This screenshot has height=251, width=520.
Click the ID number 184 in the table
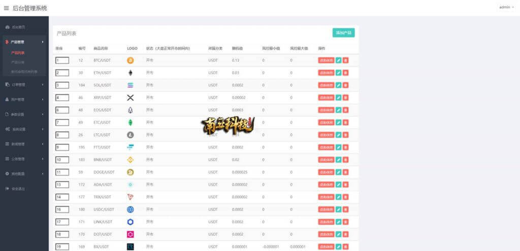tap(82, 85)
